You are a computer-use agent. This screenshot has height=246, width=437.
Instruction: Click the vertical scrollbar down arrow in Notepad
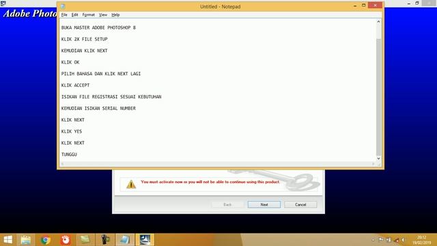tap(378, 159)
